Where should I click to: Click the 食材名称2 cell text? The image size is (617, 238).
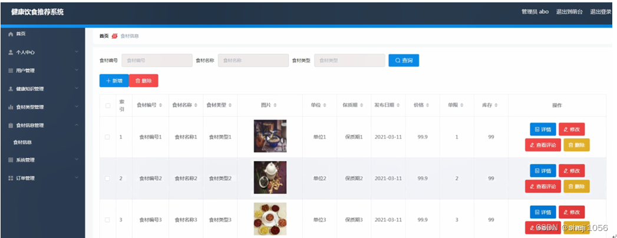186,178
